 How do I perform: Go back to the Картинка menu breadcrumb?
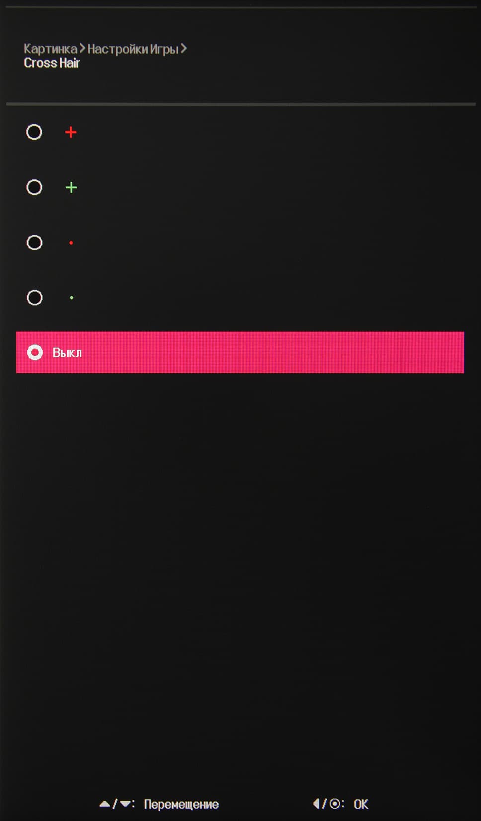(x=50, y=49)
